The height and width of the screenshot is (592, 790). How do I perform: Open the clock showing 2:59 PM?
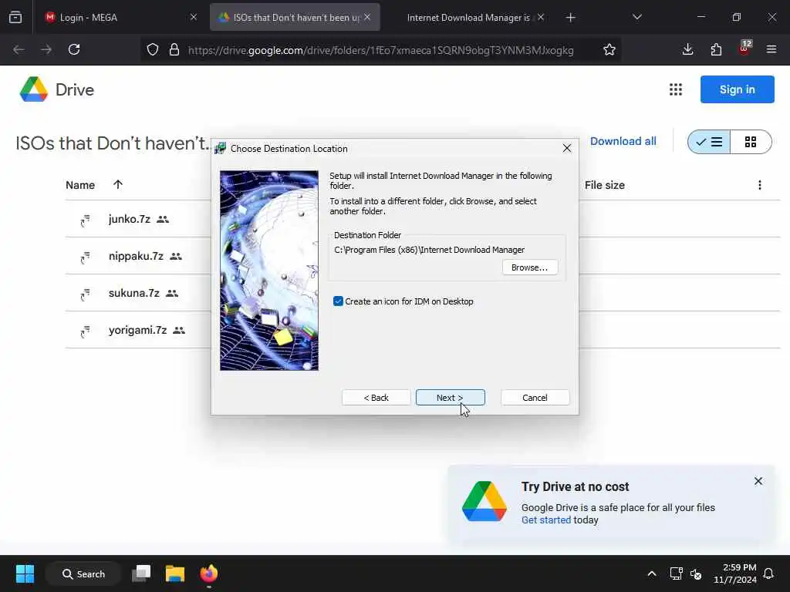click(x=735, y=573)
